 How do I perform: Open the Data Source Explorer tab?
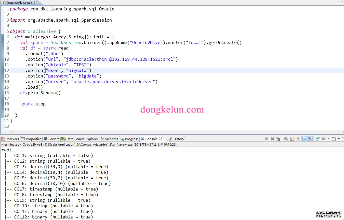(80, 139)
